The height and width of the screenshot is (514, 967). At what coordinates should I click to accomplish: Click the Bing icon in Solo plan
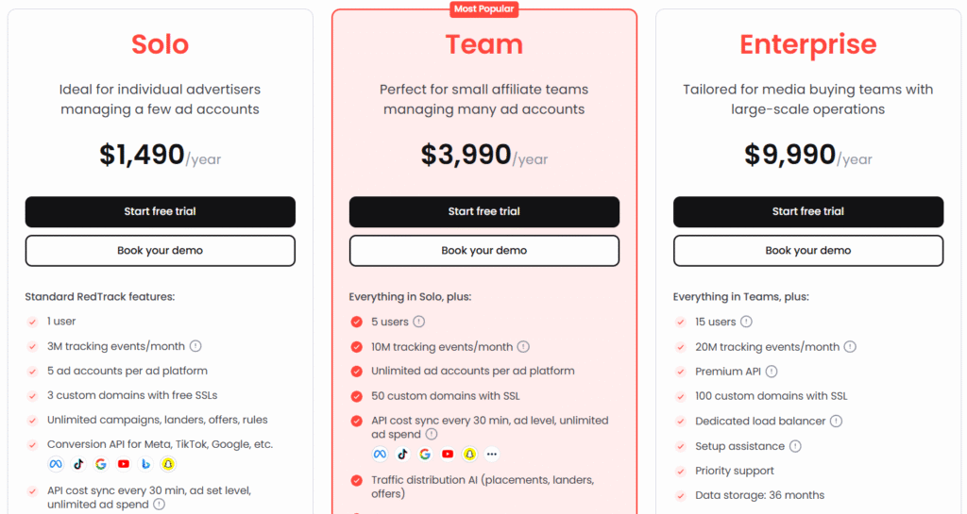tap(145, 464)
